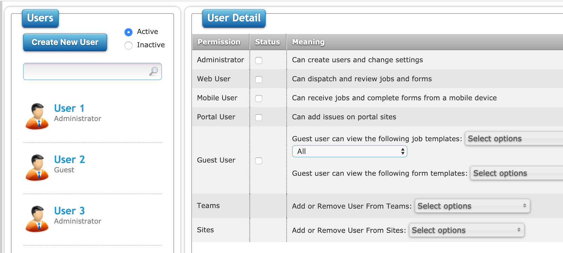Select the Active radio button
The height and width of the screenshot is (253, 563).
[128, 32]
